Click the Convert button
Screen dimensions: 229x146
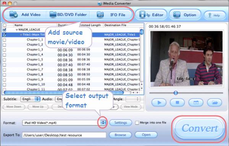click(200, 128)
